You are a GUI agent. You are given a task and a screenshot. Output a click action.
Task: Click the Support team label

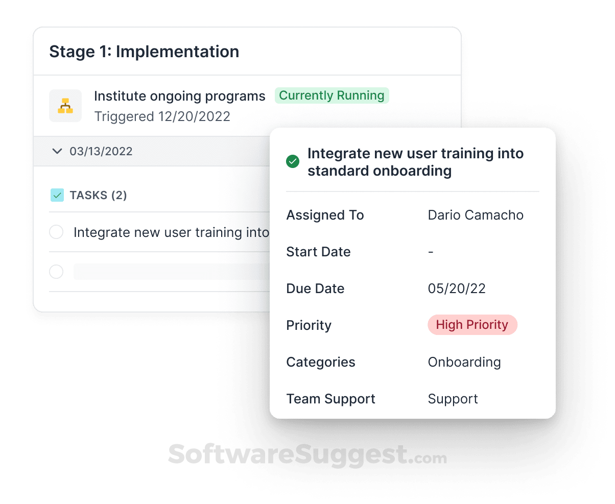point(453,398)
